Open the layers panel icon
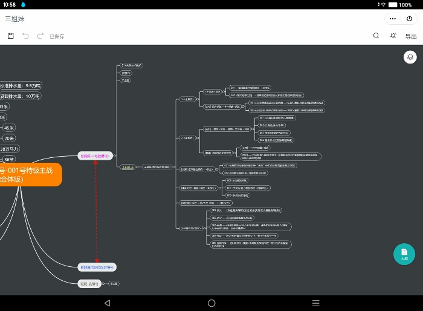The image size is (423, 311). pos(410,57)
